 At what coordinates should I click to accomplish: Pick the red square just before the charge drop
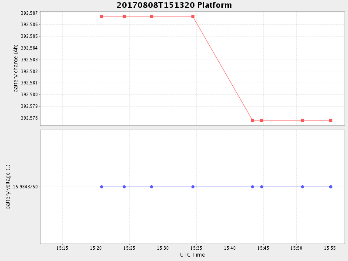click(x=193, y=17)
